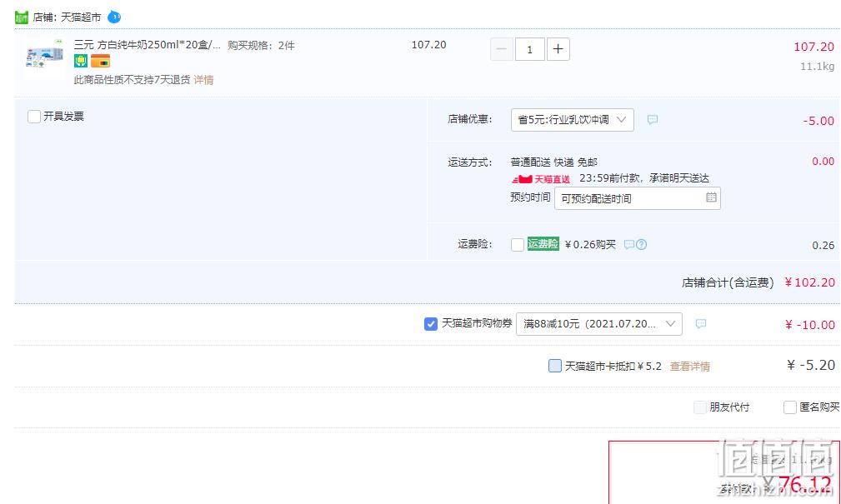Click the green 运费险 badge
This screenshot has height=504, width=841.
point(543,244)
